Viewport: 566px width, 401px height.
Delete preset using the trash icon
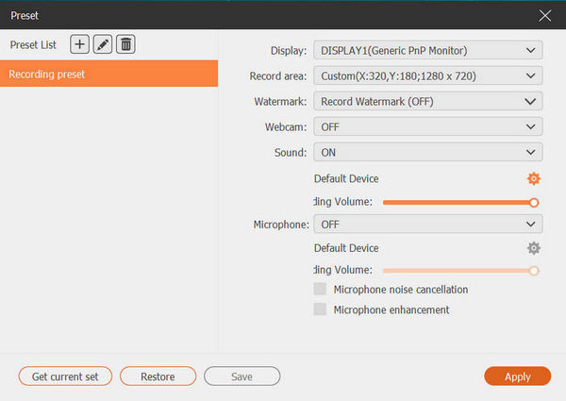(125, 44)
